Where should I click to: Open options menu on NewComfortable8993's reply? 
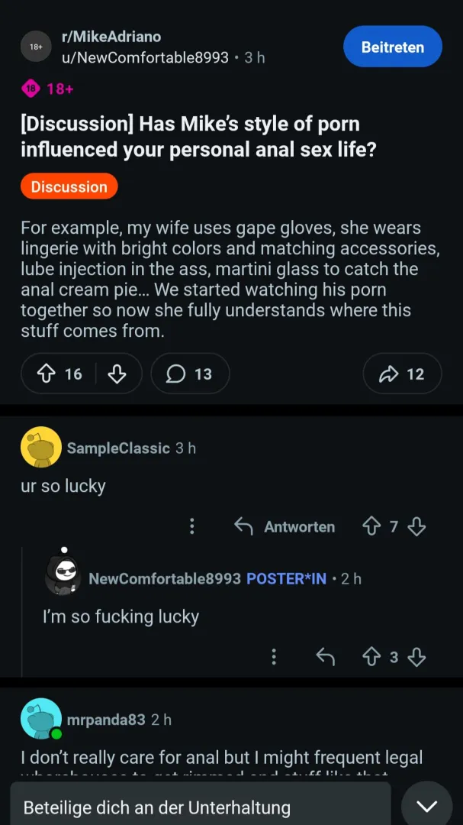click(274, 657)
